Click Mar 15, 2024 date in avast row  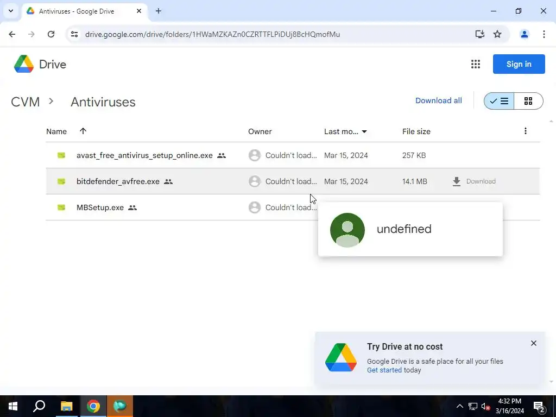tap(346, 155)
